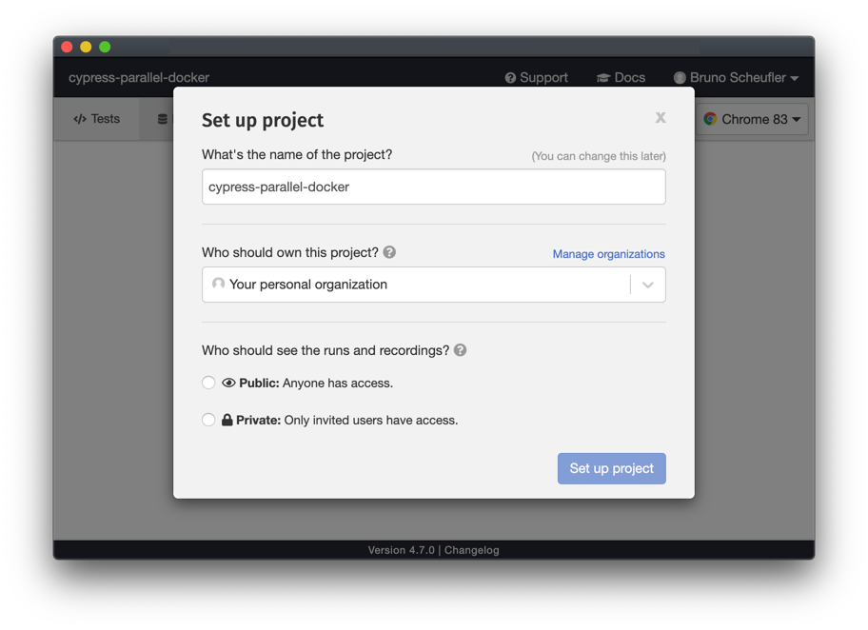This screenshot has height=630, width=868.
Task: Click the avatar icon beside Bruno Scheufler
Action: pyautogui.click(x=680, y=77)
